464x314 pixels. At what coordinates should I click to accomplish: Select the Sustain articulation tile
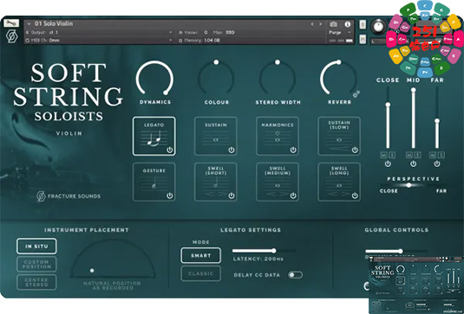[216, 136]
